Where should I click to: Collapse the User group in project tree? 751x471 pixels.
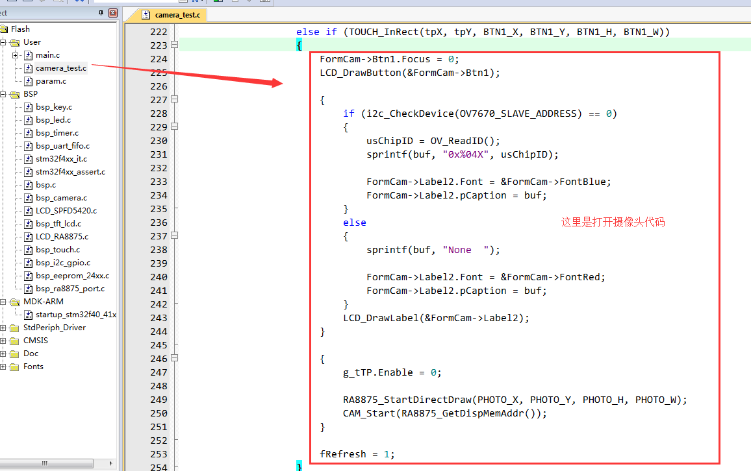click(3, 42)
